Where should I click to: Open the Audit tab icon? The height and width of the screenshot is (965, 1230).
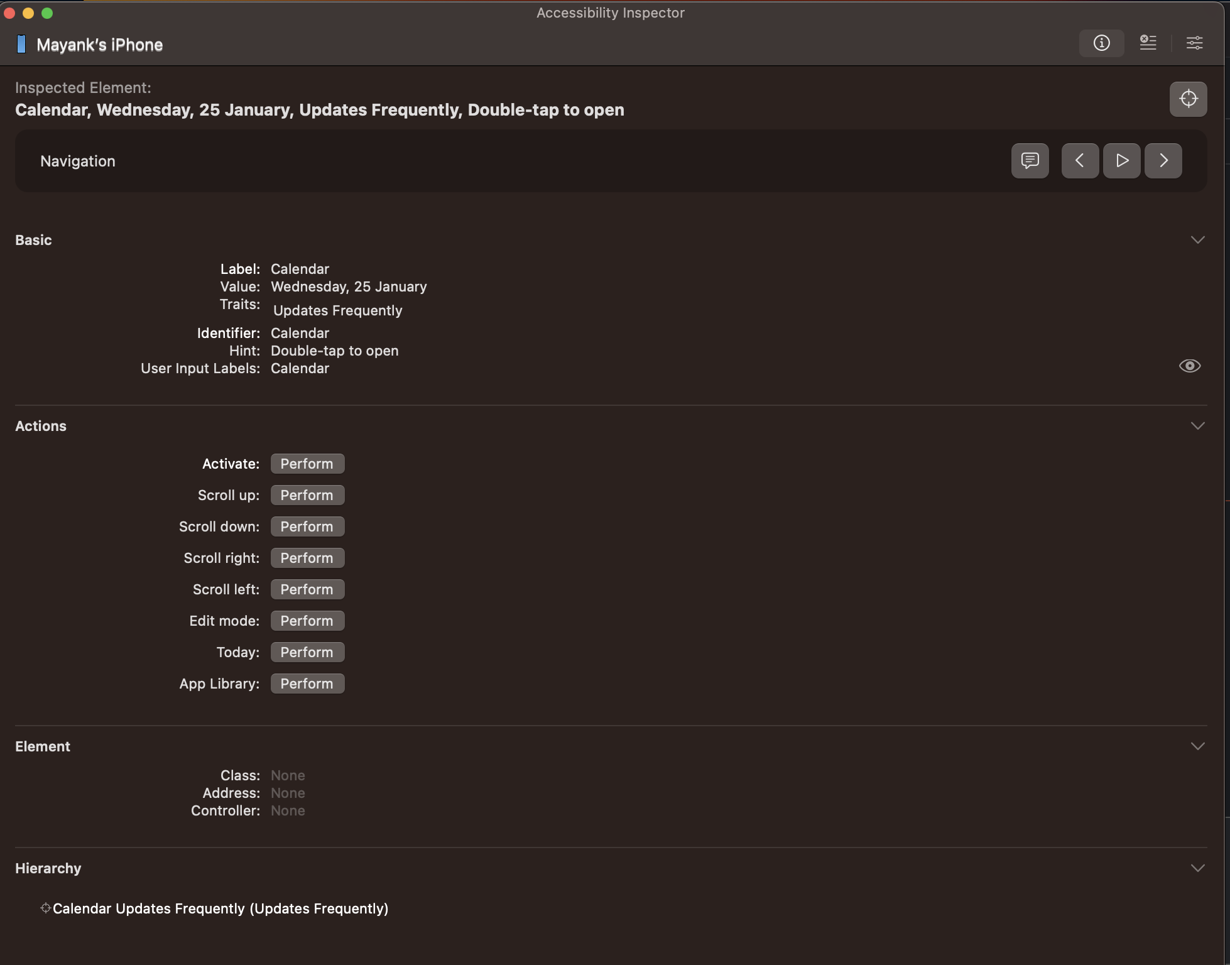(1148, 43)
